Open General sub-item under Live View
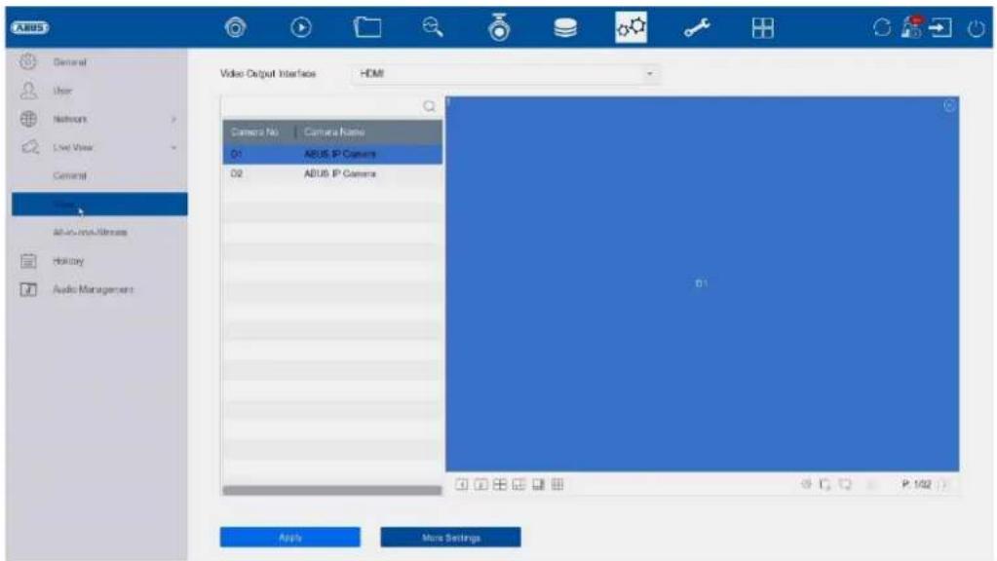This screenshot has width=997, height=561. [69, 175]
